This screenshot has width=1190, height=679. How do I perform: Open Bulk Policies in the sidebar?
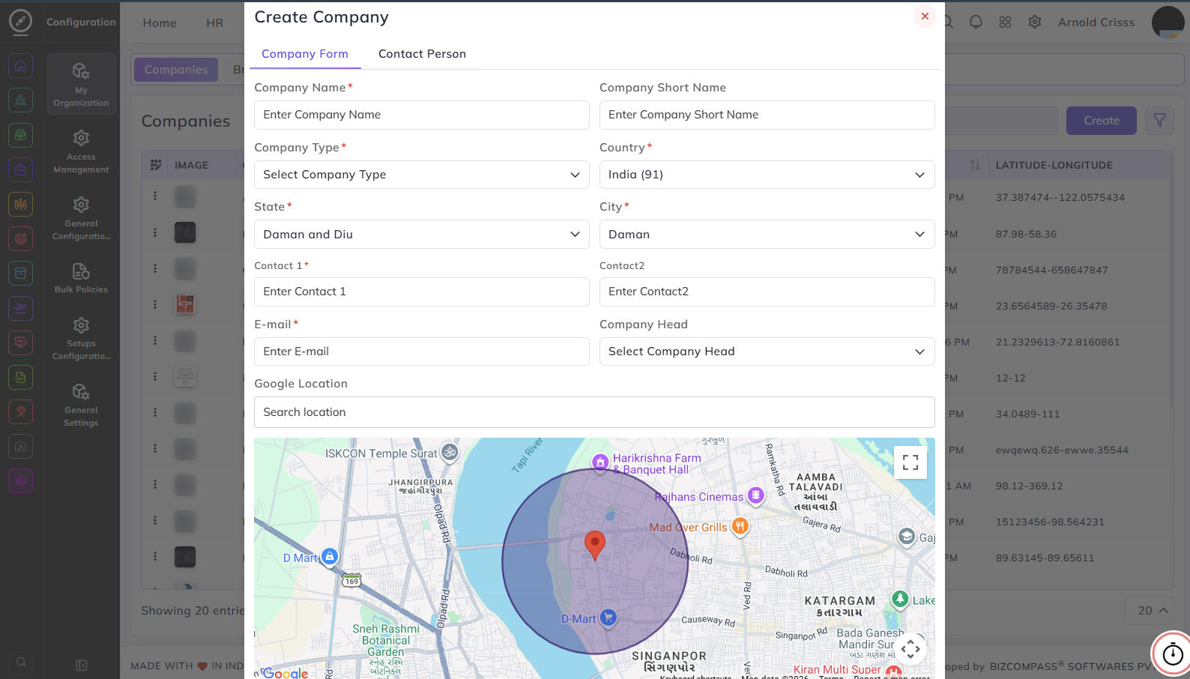(81, 277)
